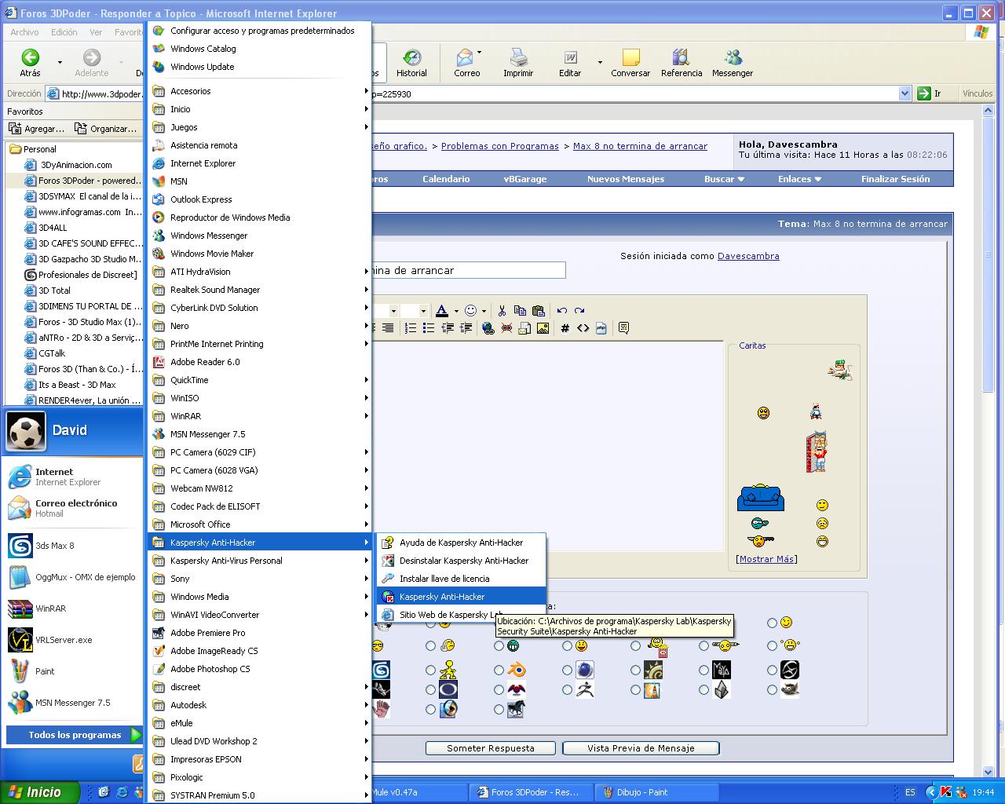This screenshot has height=804, width=1005.
Task: Open the Historial toolbar button
Action: [411, 63]
